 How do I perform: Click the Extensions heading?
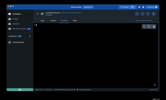[x=13, y=36]
